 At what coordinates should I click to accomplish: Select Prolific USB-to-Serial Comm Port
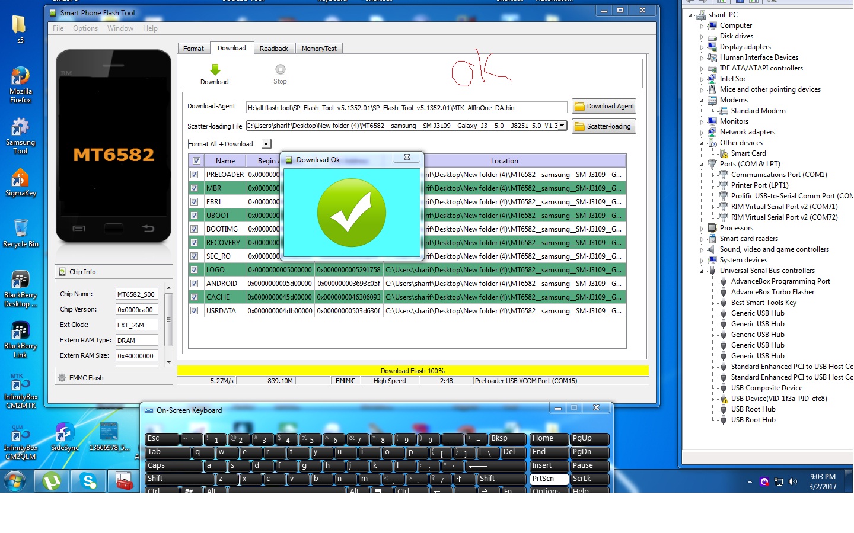pos(791,196)
